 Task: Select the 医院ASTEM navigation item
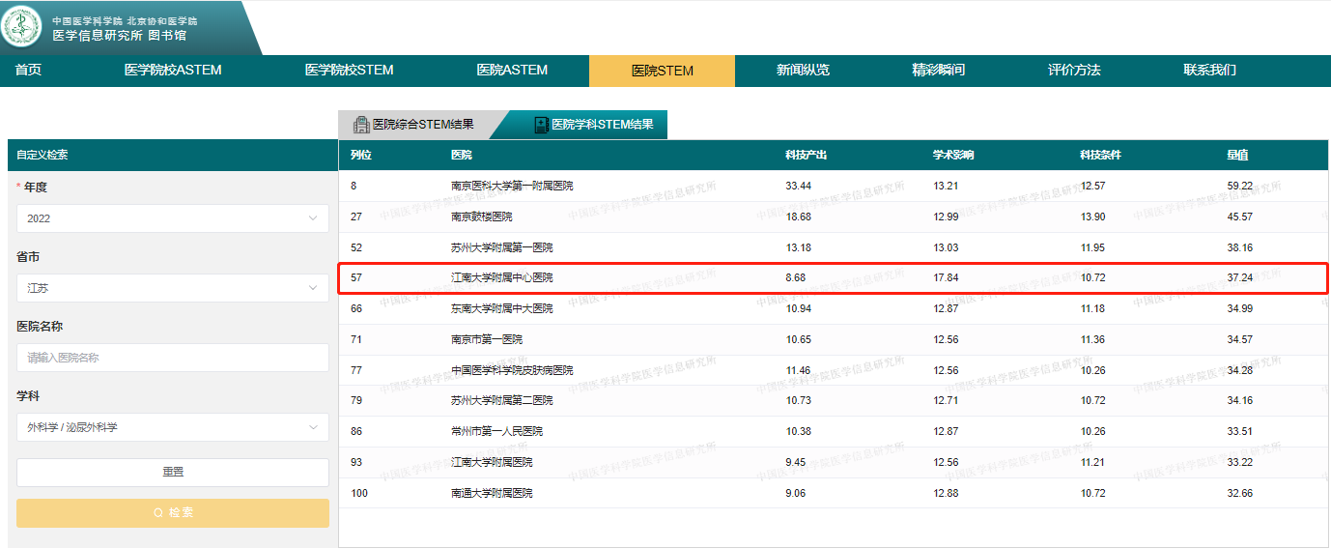click(512, 71)
